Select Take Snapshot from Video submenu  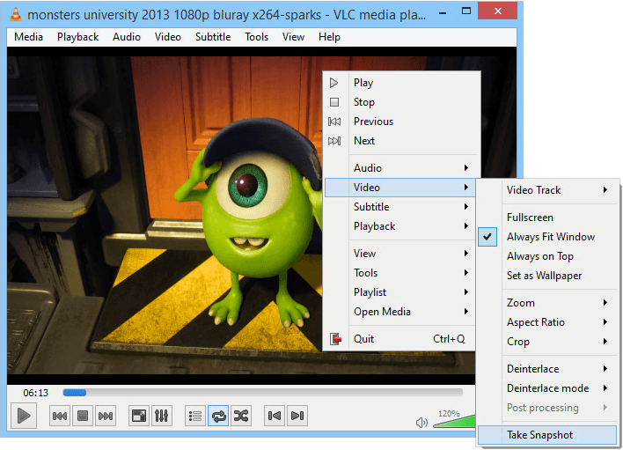coord(548,435)
